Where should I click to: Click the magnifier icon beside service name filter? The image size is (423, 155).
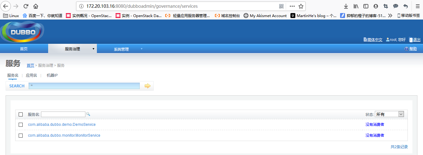88,114
